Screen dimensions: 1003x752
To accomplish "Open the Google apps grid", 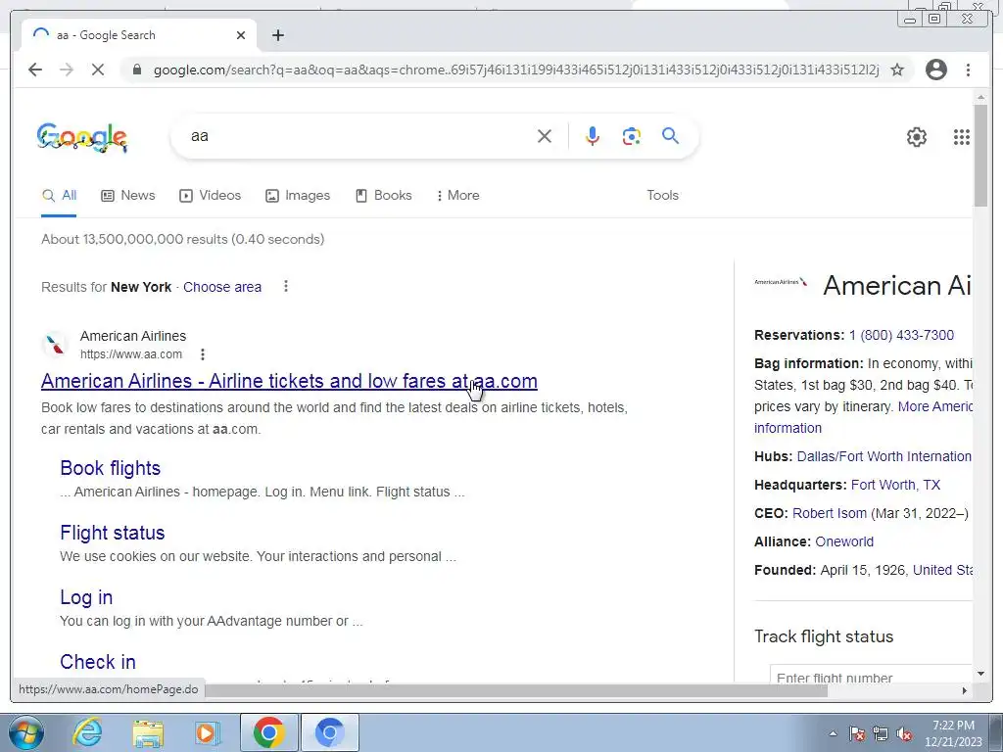I will coord(962,137).
